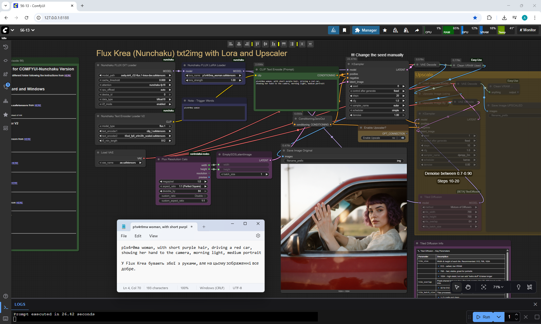This screenshot has height=324, width=541.
Task: Open the Edit menu in Notepad
Action: tap(138, 236)
